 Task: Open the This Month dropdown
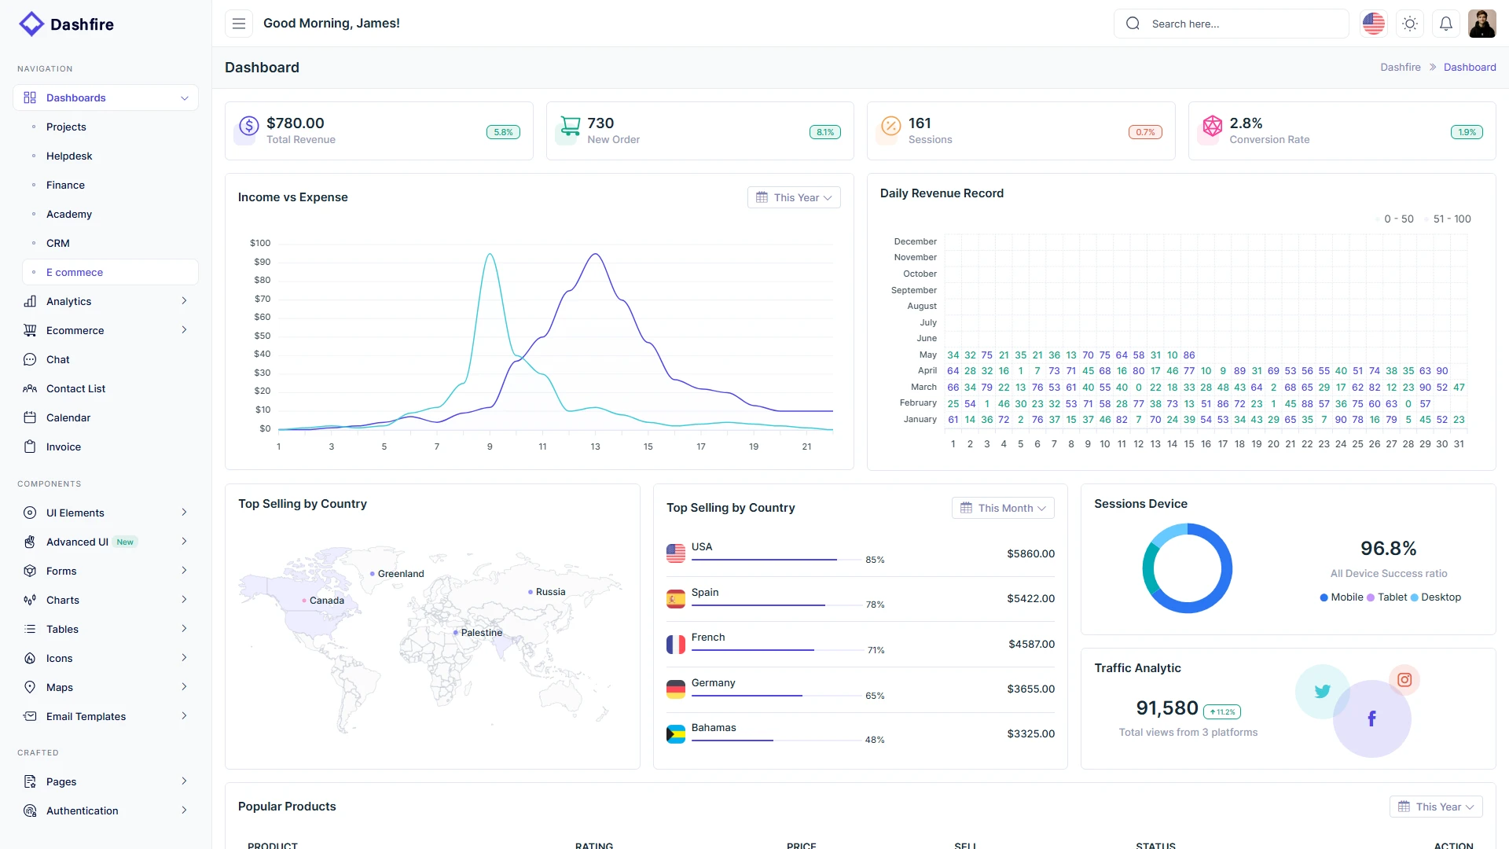click(x=1003, y=508)
